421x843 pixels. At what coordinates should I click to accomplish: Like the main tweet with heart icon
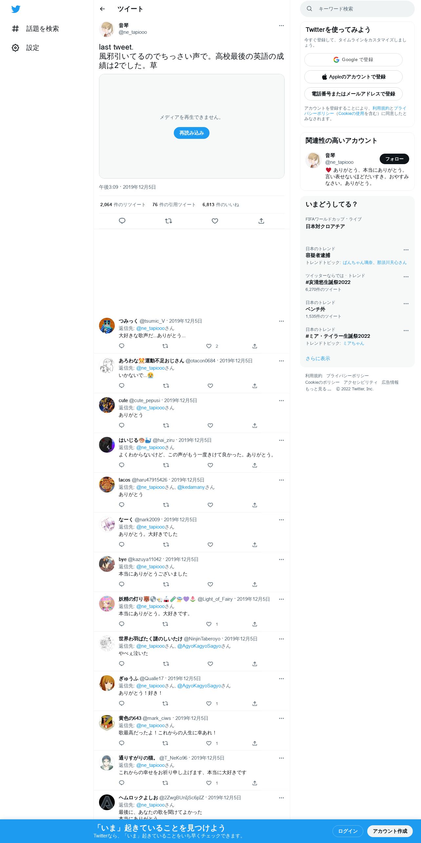click(215, 221)
